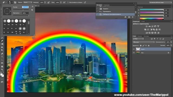Select the Pen tool in the left toolbar
The image size is (173, 97).
[x=2, y=54]
